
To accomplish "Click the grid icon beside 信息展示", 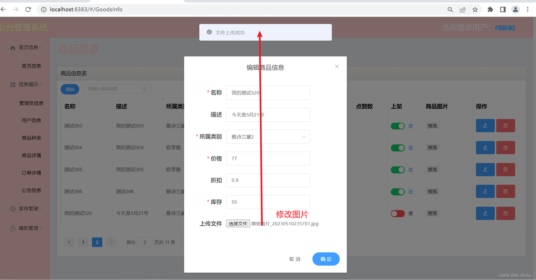I will [x=12, y=84].
